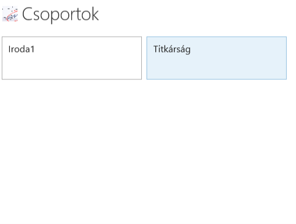Choose the highlighted blue Titkárság tile
The width and height of the screenshot is (296, 224).
pyautogui.click(x=217, y=58)
